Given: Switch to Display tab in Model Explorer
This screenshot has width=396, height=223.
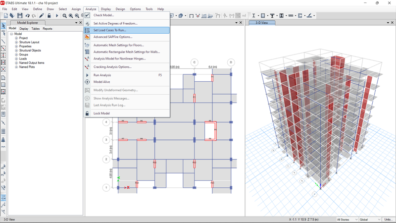Looking at the screenshot, I should [24, 29].
